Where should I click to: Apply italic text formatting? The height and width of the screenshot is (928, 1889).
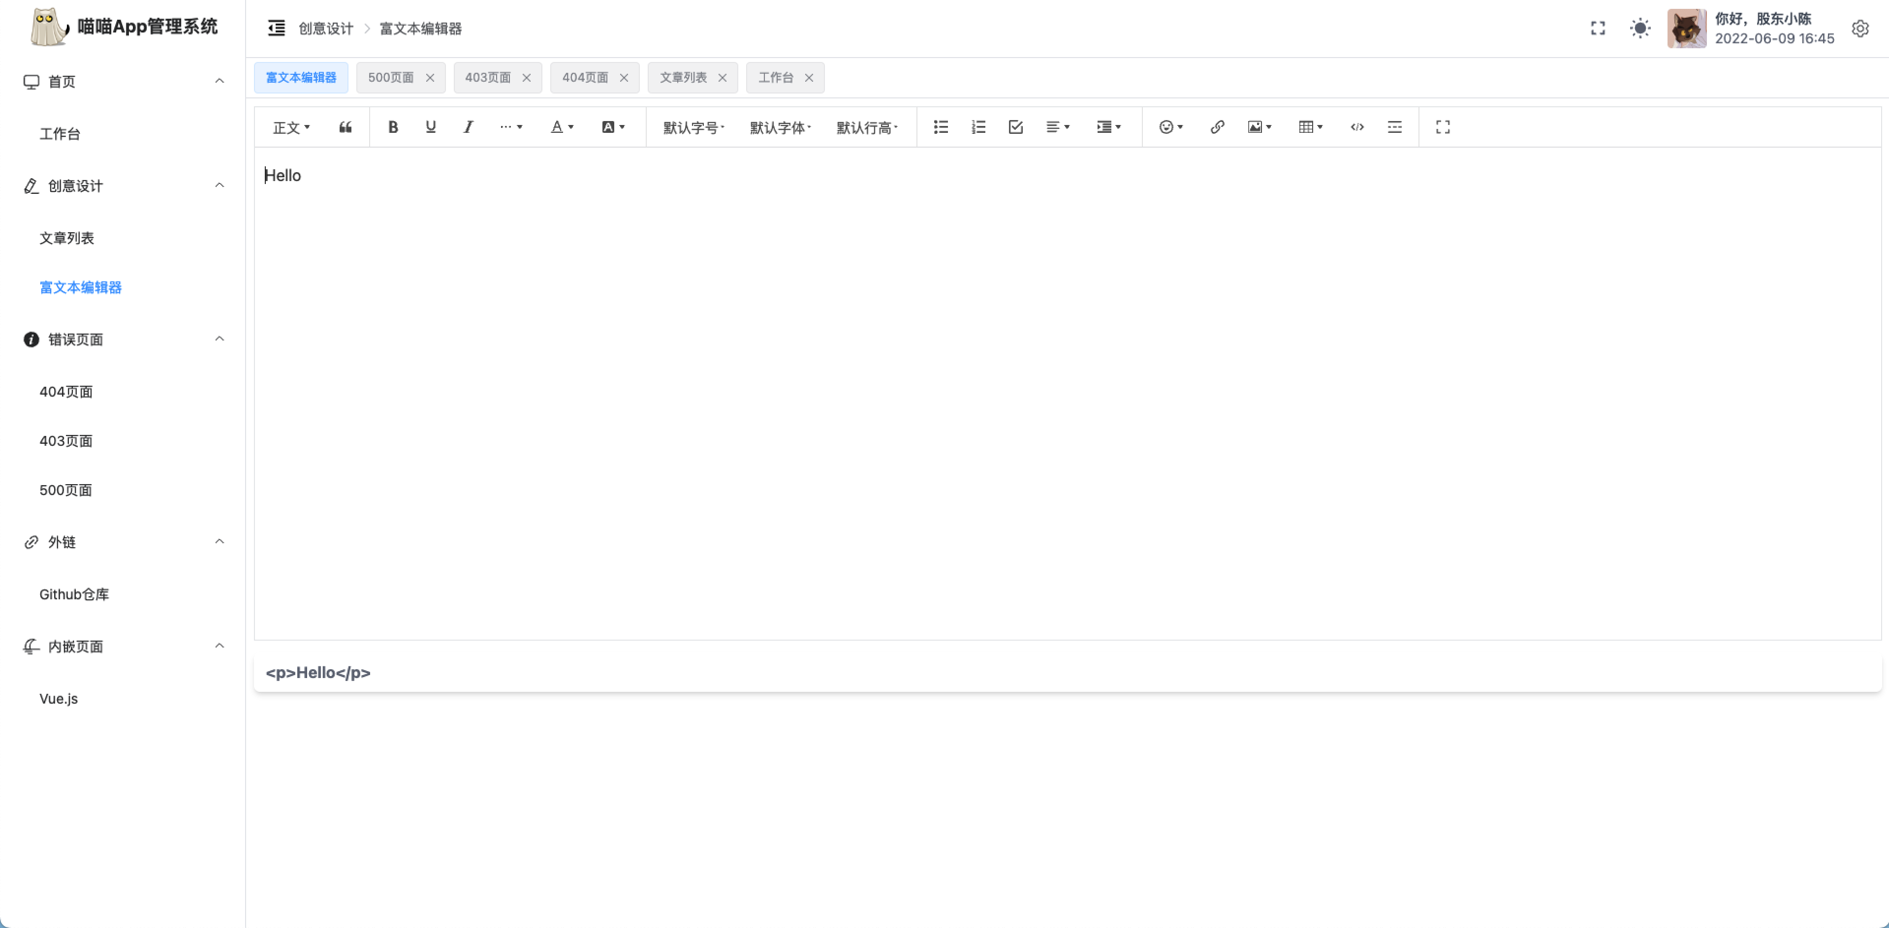tap(468, 127)
